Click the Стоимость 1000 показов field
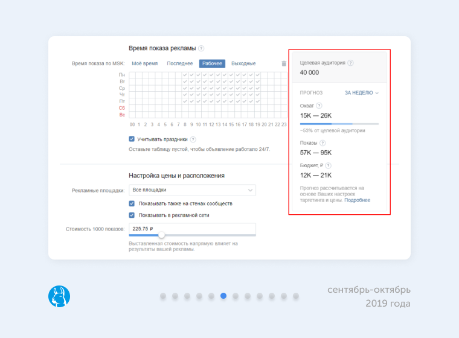 pyautogui.click(x=192, y=229)
